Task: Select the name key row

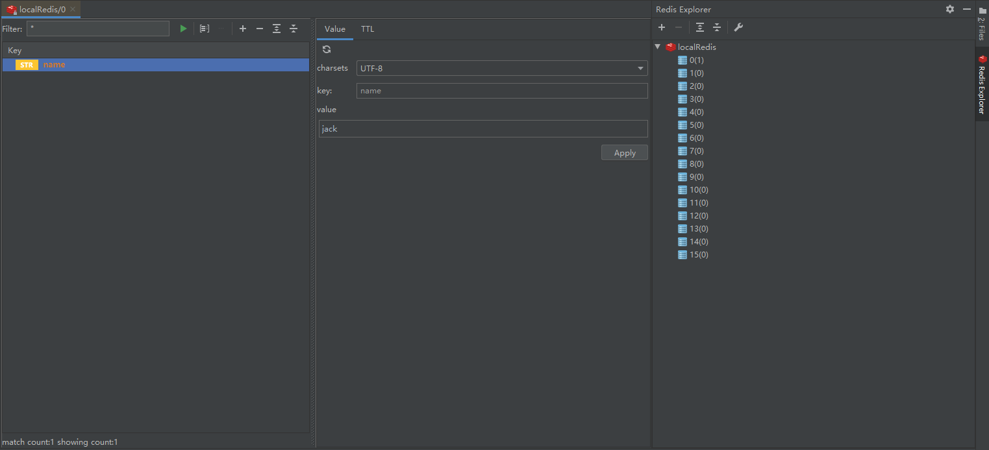Action: pos(156,65)
